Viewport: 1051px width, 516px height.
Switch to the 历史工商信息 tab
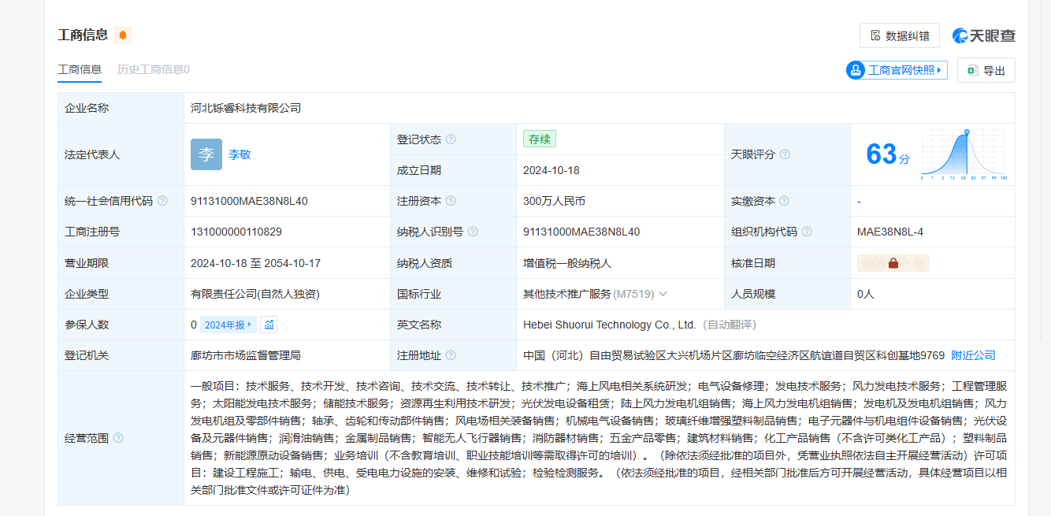[x=154, y=69]
